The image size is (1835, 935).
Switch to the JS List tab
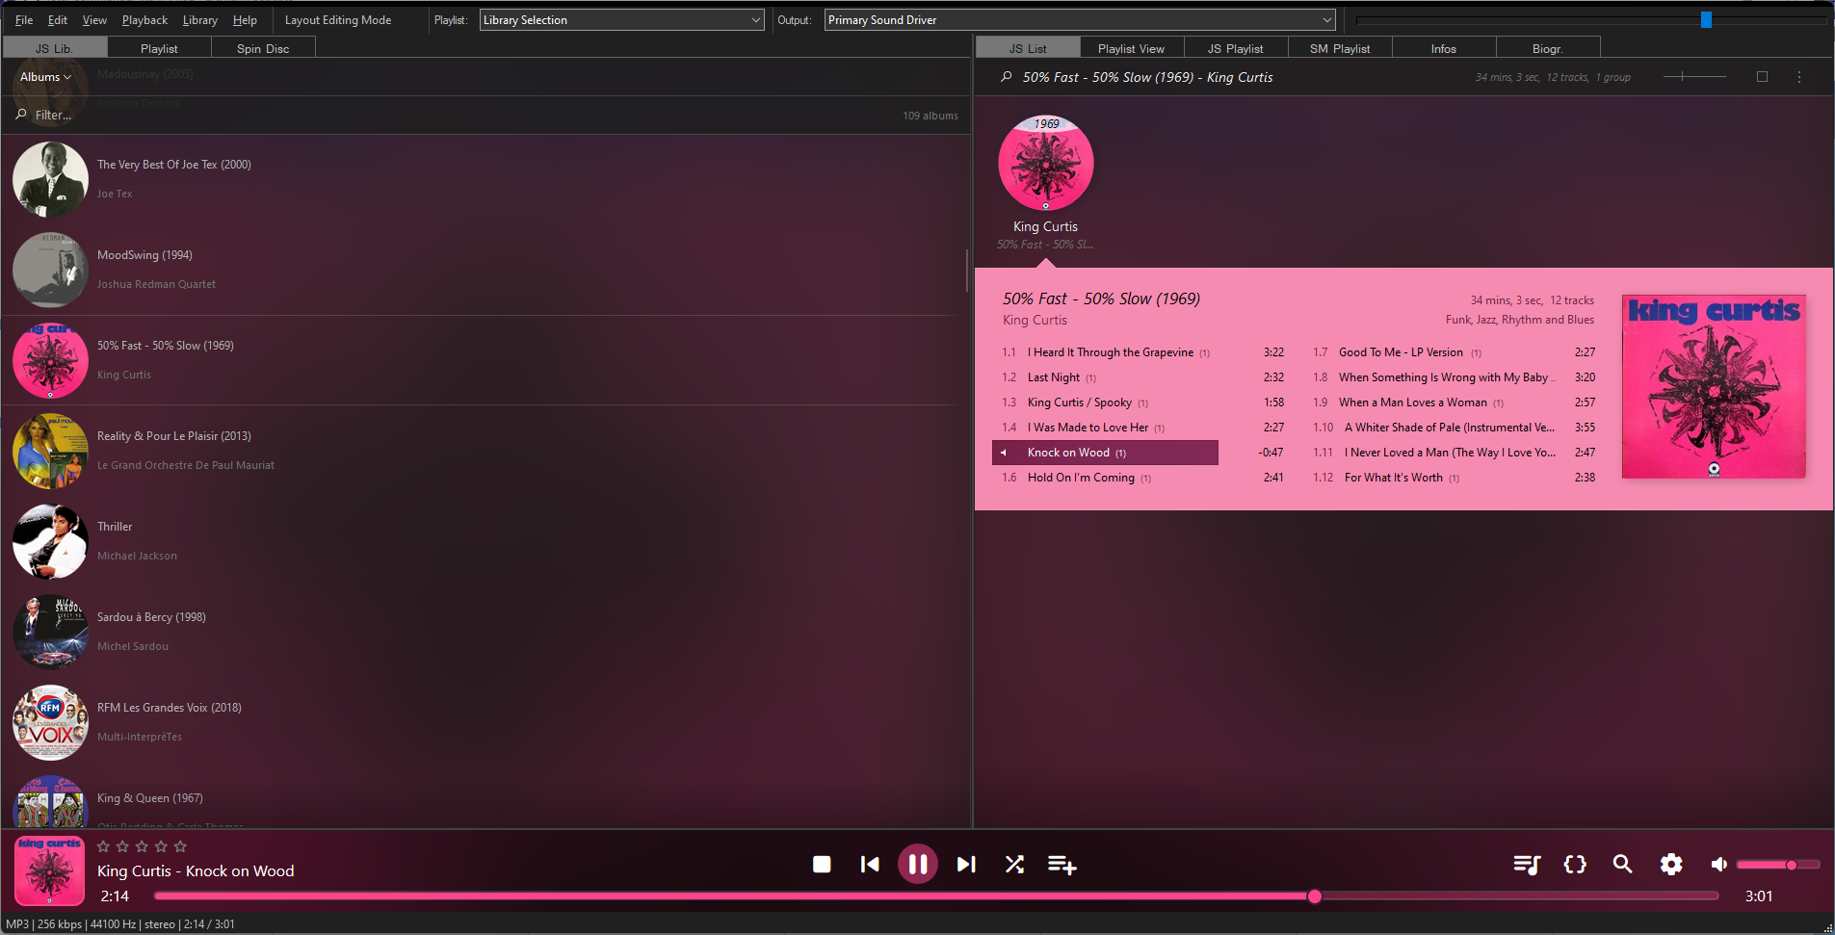pyautogui.click(x=1028, y=48)
